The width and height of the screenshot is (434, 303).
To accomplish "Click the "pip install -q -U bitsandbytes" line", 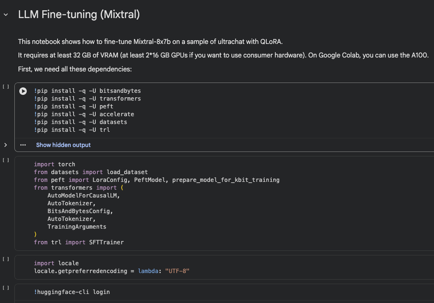I will (89, 91).
